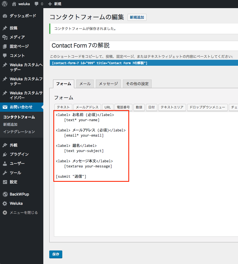Viewport: 238px width, 264px height.
Task: Insert a URL form tag
Action: click(x=108, y=107)
